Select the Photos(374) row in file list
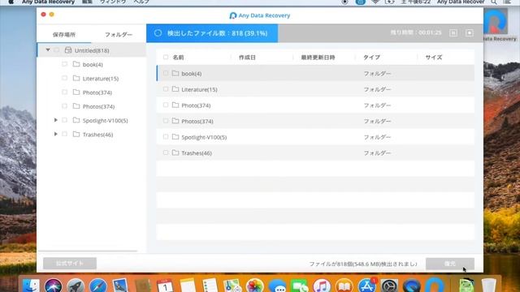Screen dimensions: 520x292 (x=315, y=121)
